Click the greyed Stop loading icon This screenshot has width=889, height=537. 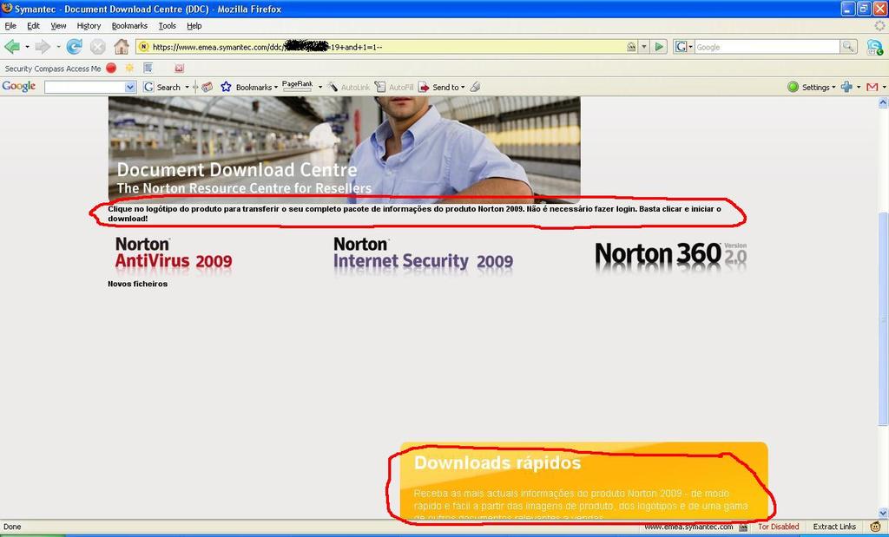(x=98, y=47)
